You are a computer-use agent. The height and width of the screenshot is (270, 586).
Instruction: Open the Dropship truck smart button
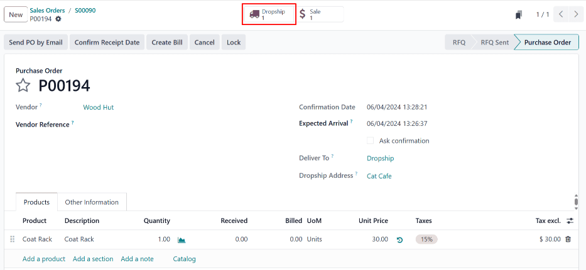(269, 14)
